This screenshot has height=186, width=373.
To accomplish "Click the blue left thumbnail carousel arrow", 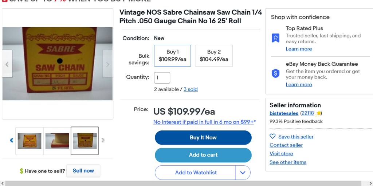I will point(11,140).
